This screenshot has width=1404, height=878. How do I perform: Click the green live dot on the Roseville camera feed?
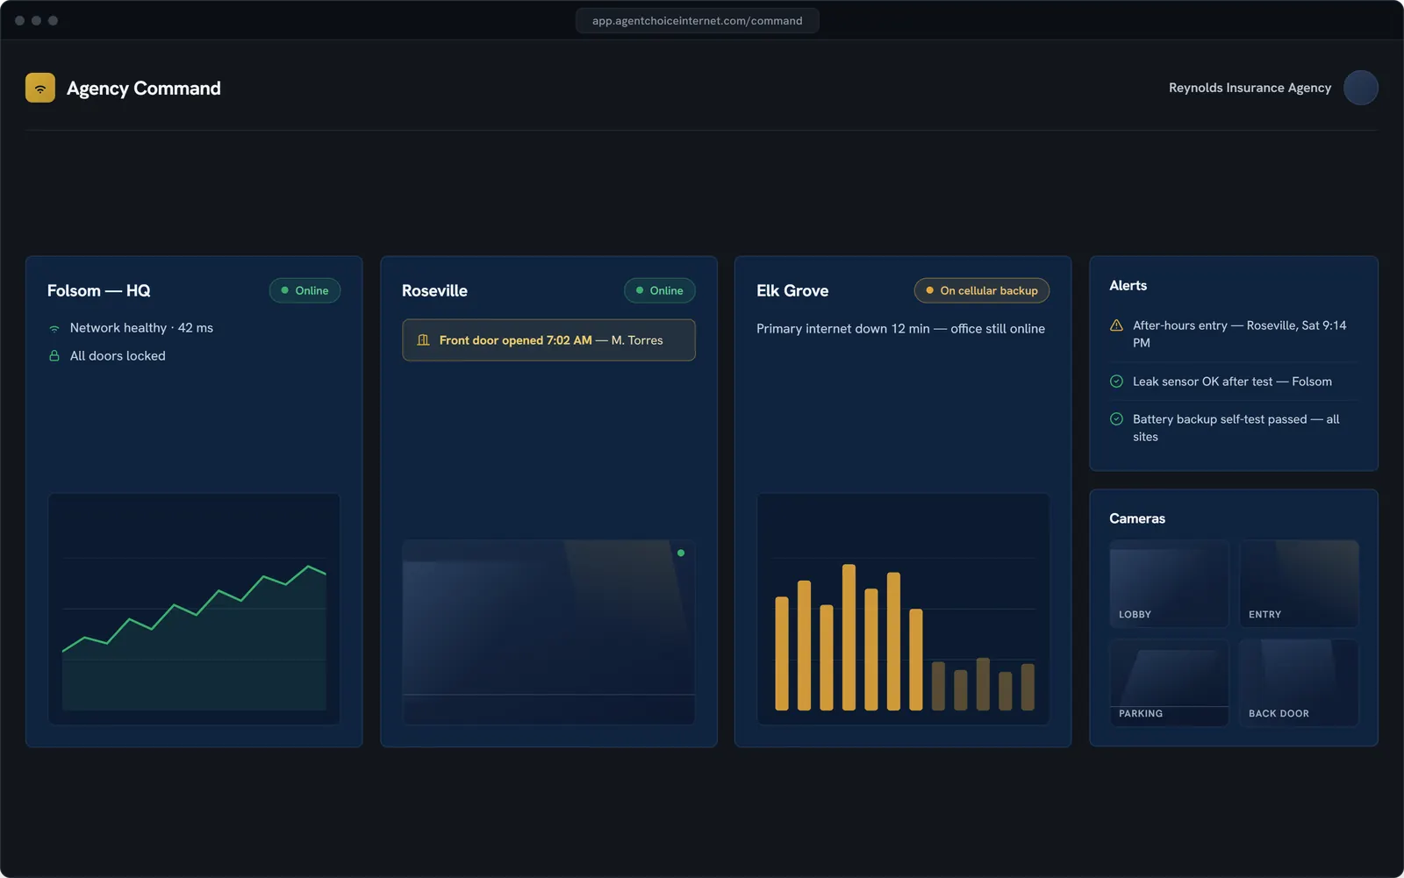pyautogui.click(x=681, y=553)
